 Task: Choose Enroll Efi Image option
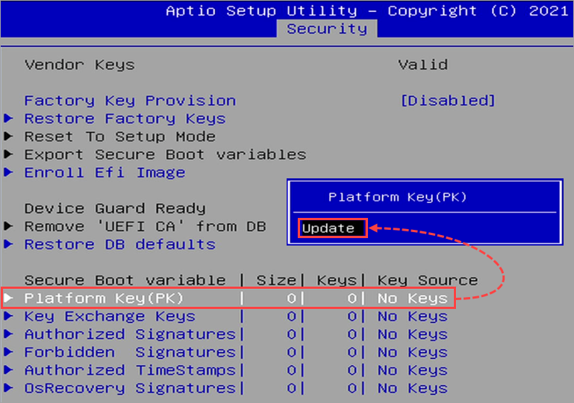104,172
